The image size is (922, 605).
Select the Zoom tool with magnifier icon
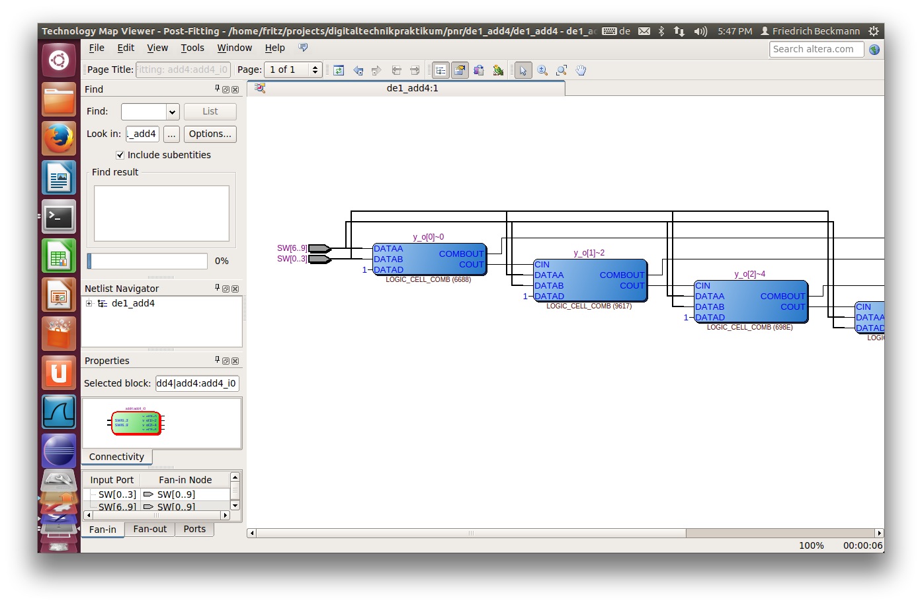pos(542,70)
